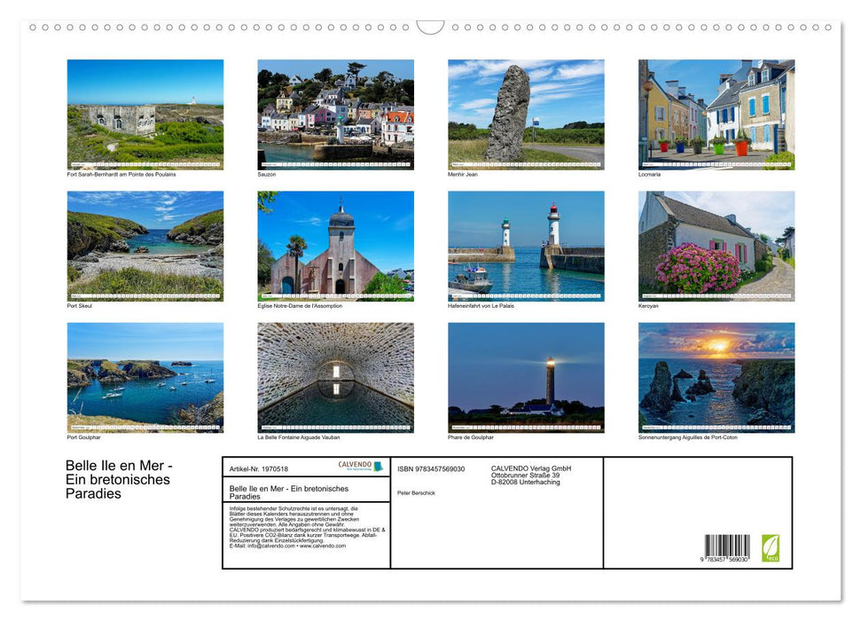Viewport: 861px width, 621px height.
Task: Click the info@calvendo.de email address
Action: click(272, 546)
